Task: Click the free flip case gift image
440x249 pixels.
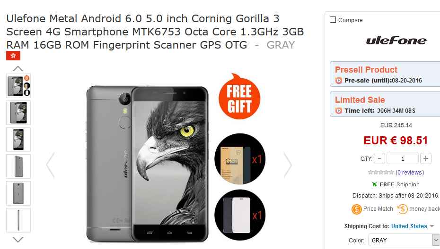Action: click(x=240, y=215)
